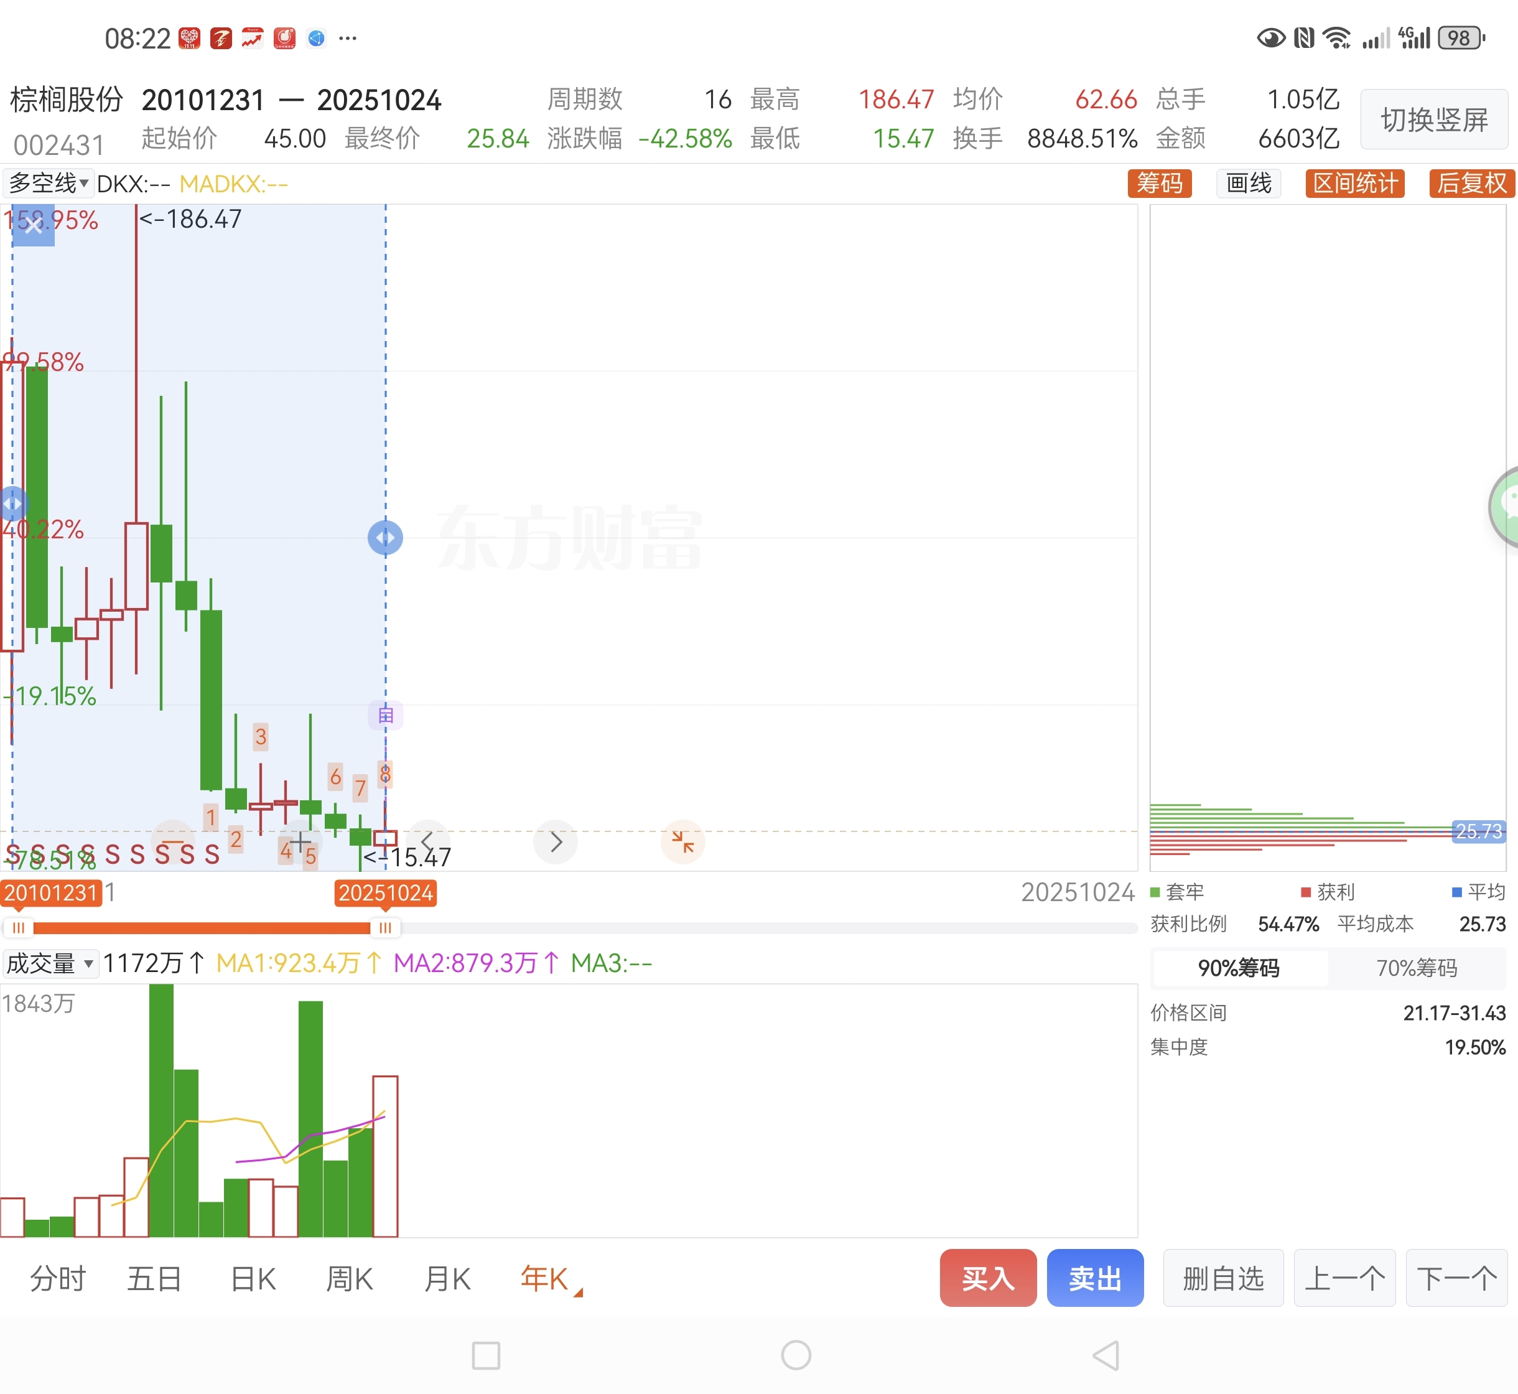
Task: Open the 成交量 indicator dropdown
Action: coord(50,963)
